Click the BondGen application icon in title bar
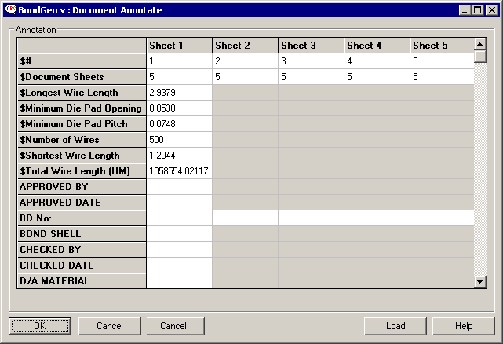This screenshot has height=344, width=503. point(10,9)
